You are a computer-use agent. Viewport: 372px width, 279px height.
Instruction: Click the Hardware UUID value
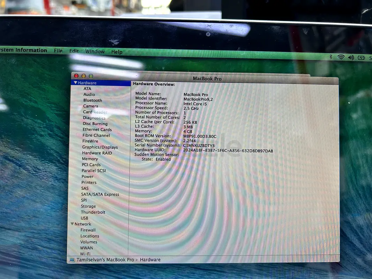click(x=228, y=151)
